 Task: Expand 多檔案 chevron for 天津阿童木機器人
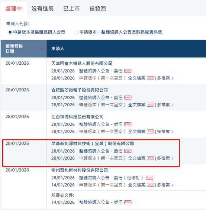(173, 78)
